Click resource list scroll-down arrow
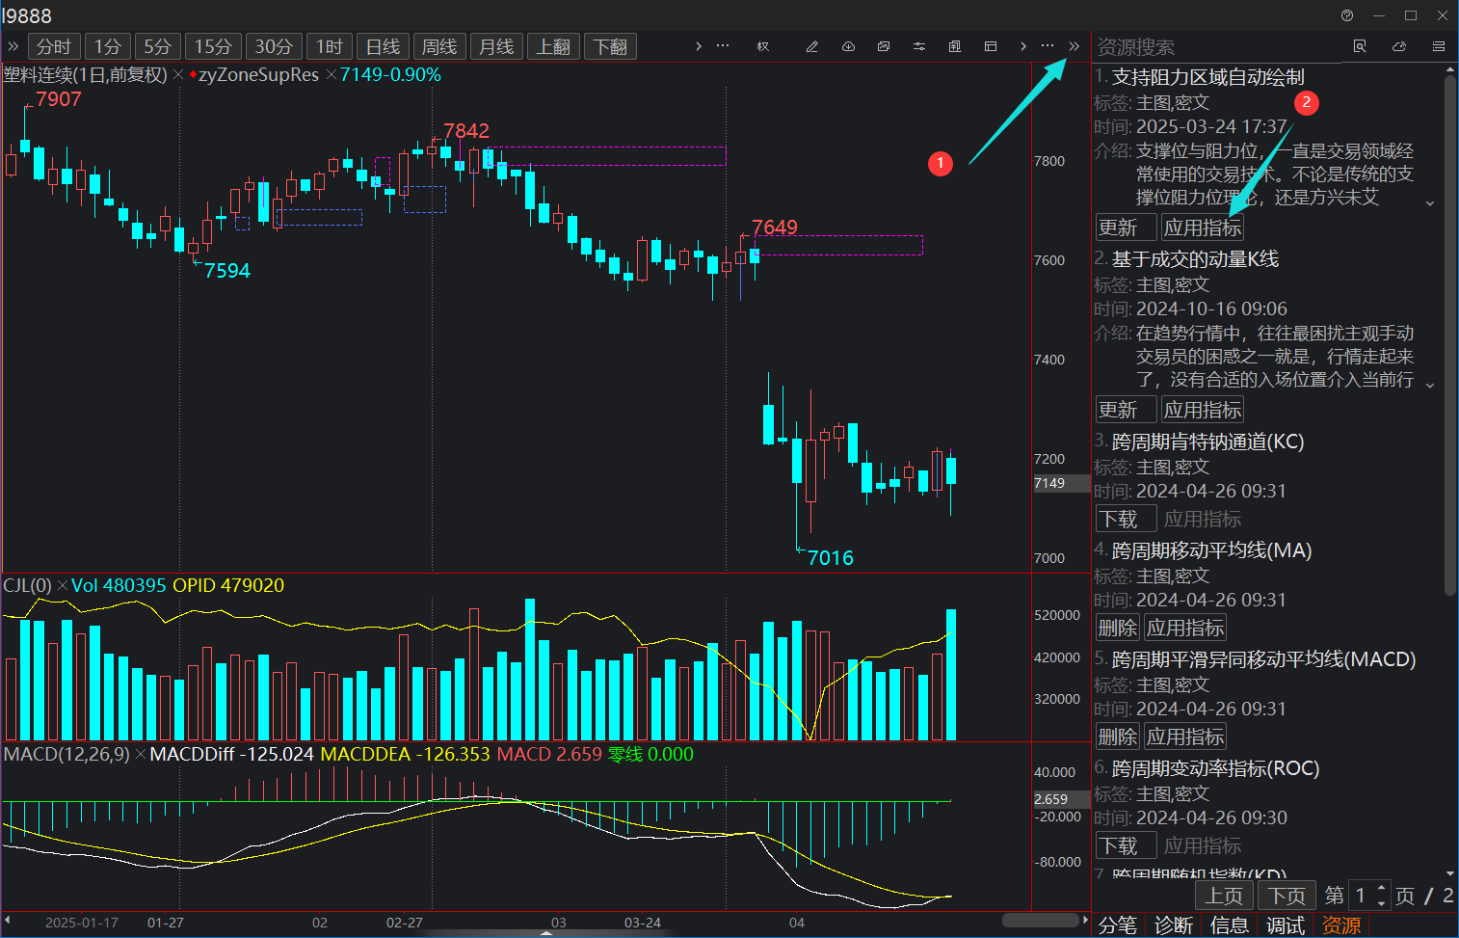 click(x=1450, y=873)
